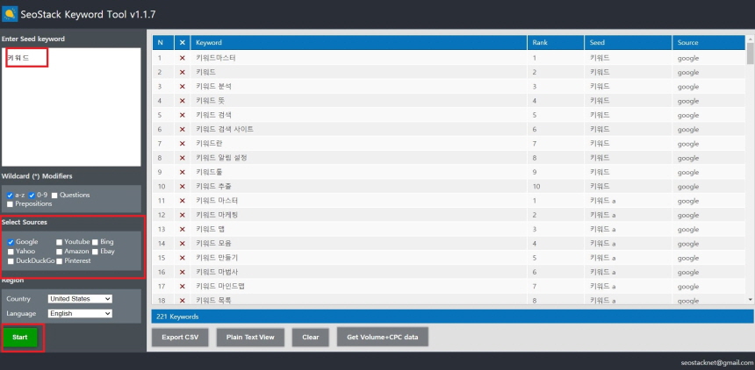Select the '키워드 추출' keyword cell
Image resolution: width=755 pixels, height=370 pixels.
tap(359, 187)
